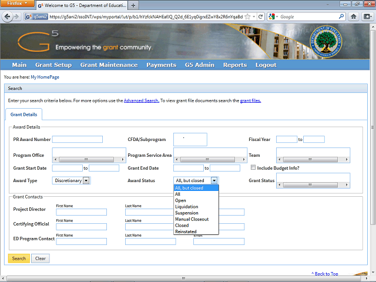
Task: Select 'All' award status option
Action: point(196,194)
